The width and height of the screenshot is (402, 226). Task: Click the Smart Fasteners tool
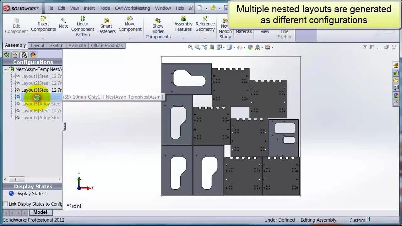[106, 25]
